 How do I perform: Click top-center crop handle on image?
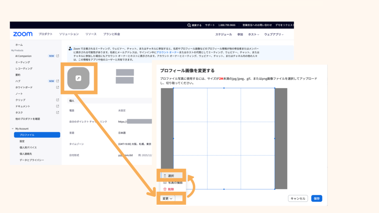224,88
